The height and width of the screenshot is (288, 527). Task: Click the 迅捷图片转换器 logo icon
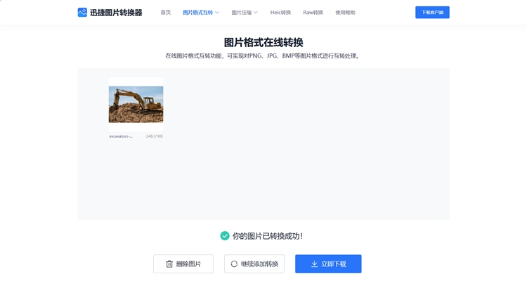tap(82, 13)
